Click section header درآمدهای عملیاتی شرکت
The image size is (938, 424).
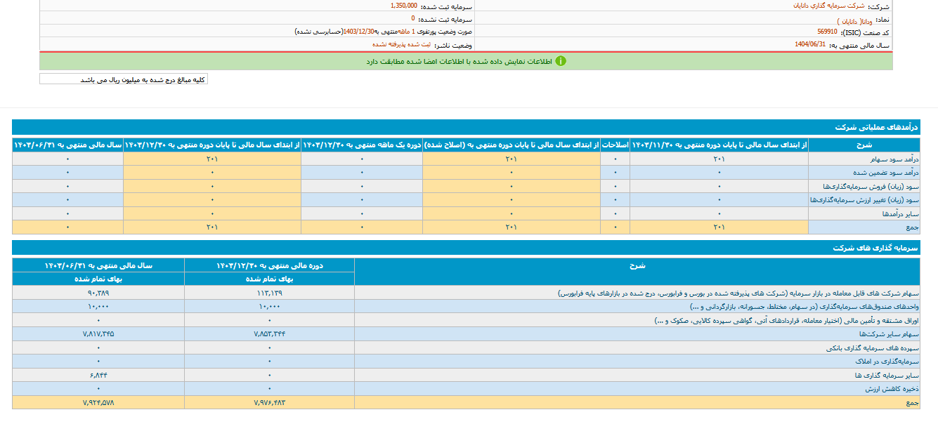coord(876,128)
